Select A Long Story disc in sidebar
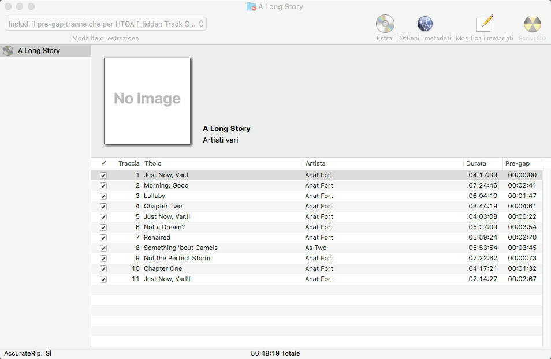 45,51
